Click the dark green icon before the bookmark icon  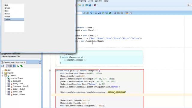pos(110,13)
